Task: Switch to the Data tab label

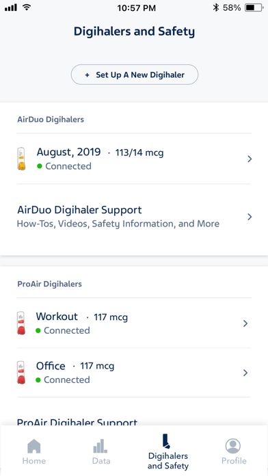Action: (x=101, y=461)
